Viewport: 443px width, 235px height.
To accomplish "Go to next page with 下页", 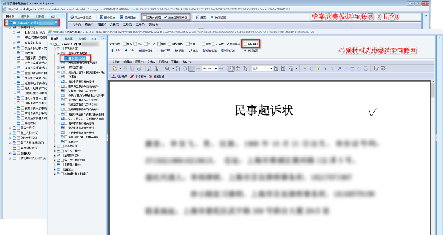I will [x=130, y=50].
